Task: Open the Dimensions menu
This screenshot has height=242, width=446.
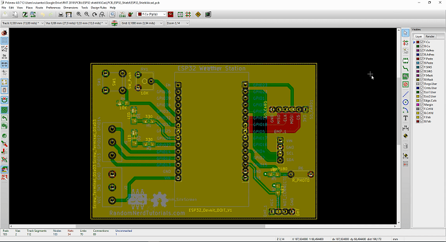Action: pyautogui.click(x=70, y=8)
